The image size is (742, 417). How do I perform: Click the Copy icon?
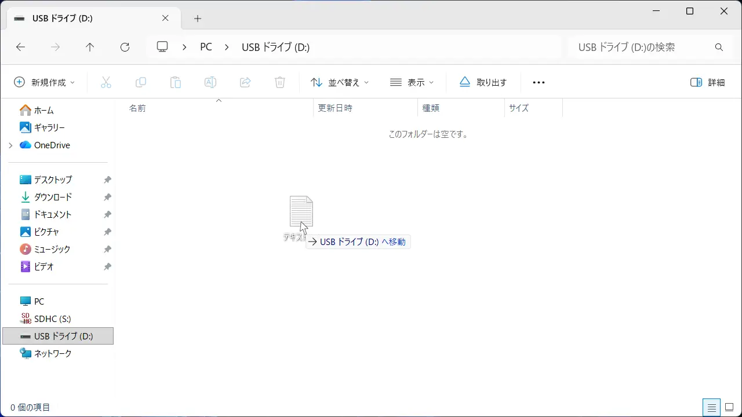[141, 82]
